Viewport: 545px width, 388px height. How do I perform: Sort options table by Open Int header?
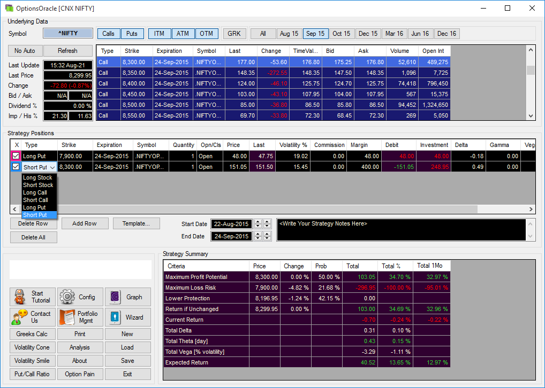pyautogui.click(x=435, y=51)
